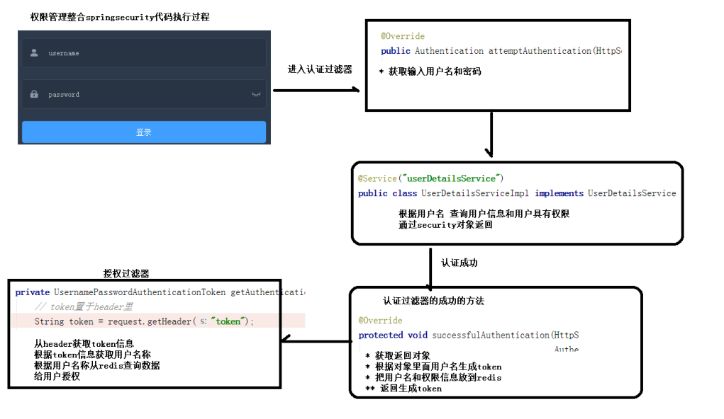Click the bullet 把用户名和权限信息放到redis

click(438, 377)
